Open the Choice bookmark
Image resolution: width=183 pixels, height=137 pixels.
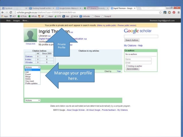point(96,16)
